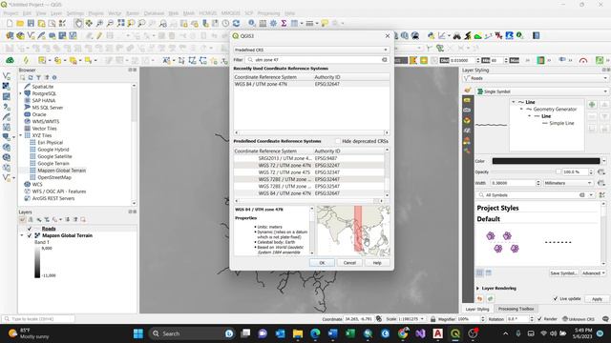Image resolution: width=611 pixels, height=343 pixels.
Task: Expand the PostgreSQL tree node
Action: [21, 93]
